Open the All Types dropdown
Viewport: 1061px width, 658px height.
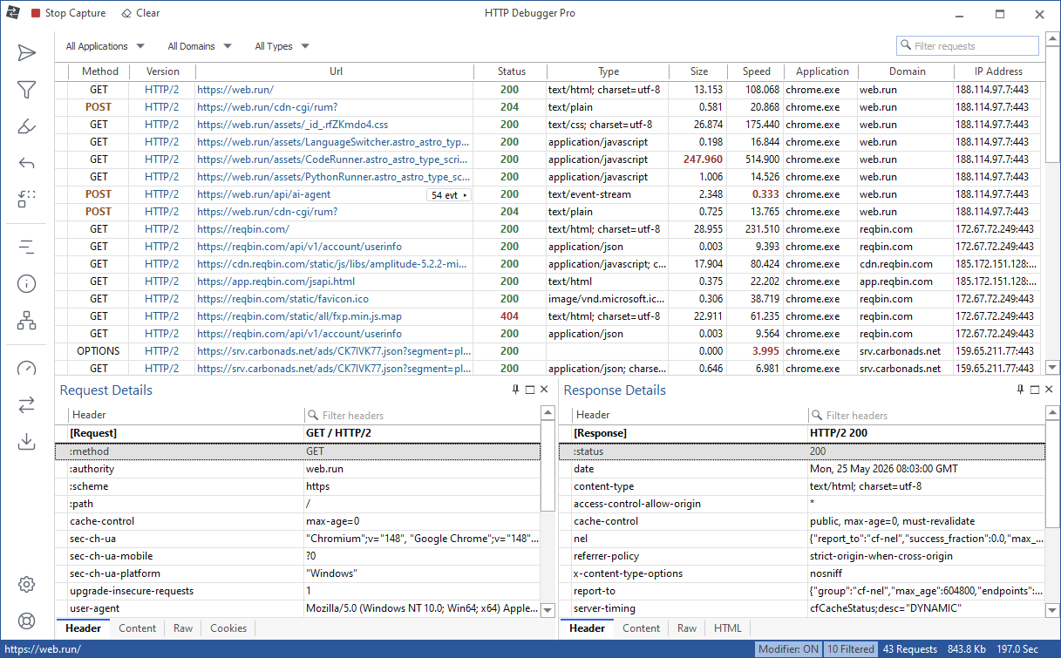coord(282,46)
